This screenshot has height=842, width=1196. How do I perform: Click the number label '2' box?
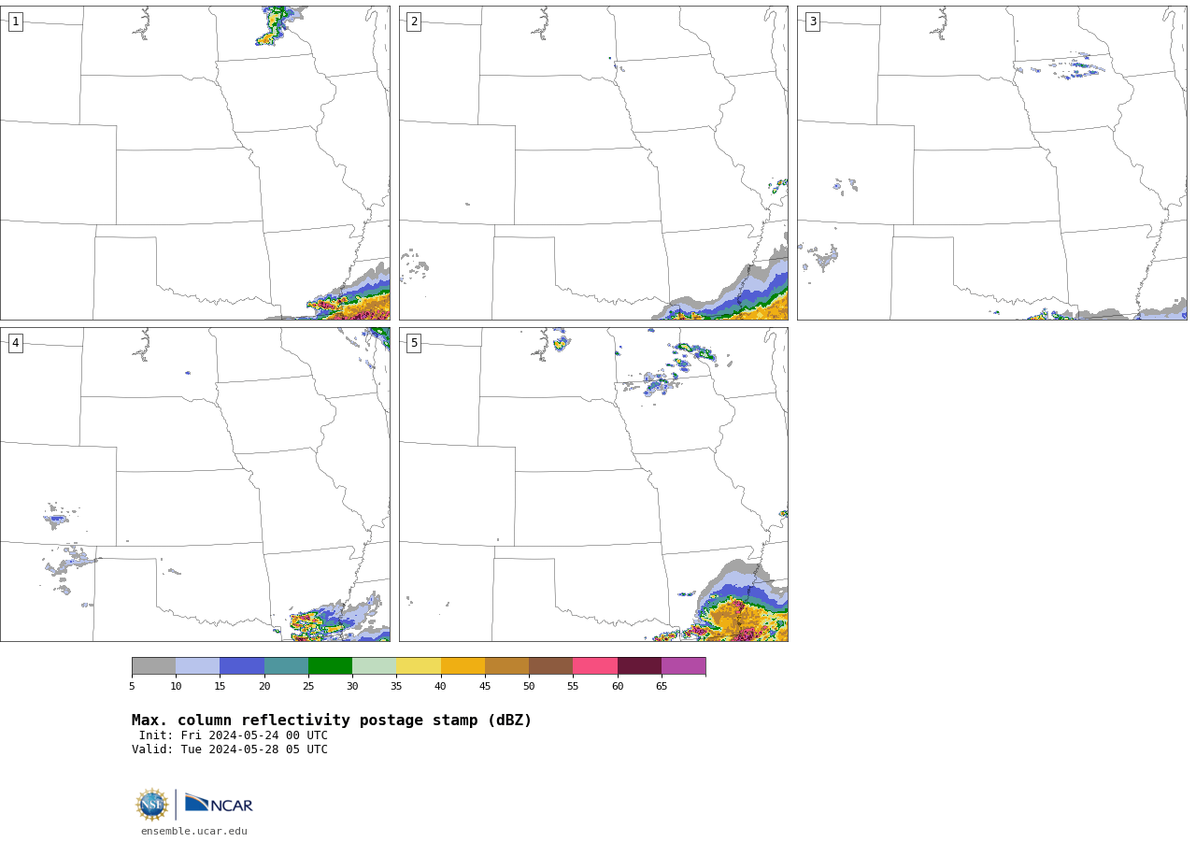pyautogui.click(x=414, y=21)
